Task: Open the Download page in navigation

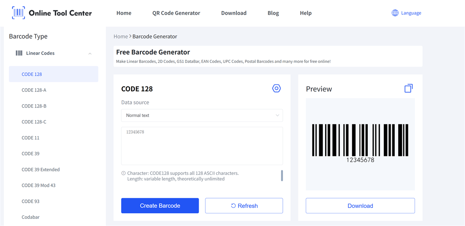Action: pyautogui.click(x=234, y=13)
